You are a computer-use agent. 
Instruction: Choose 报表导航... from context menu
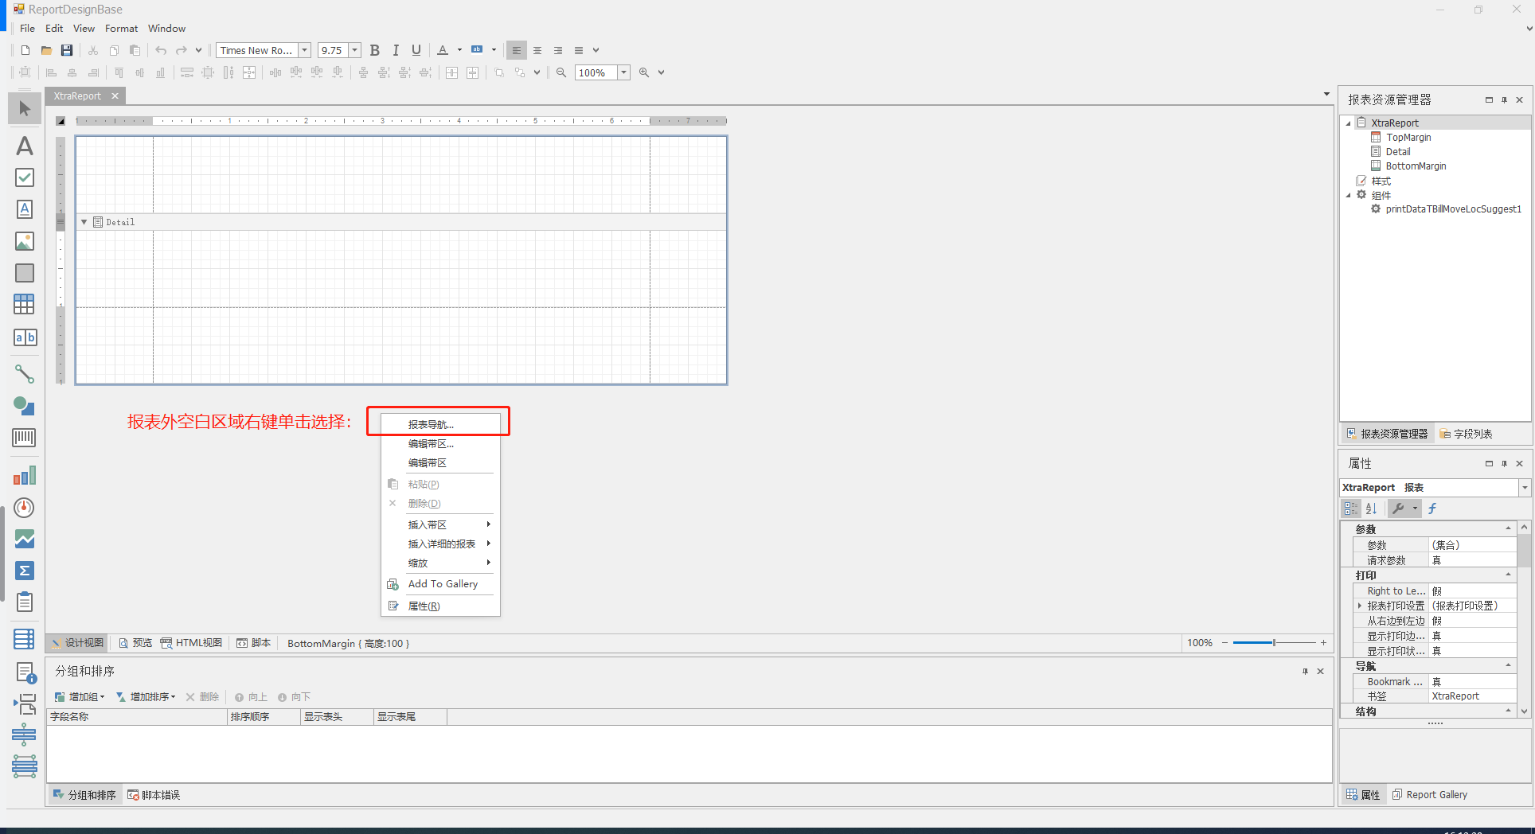tap(440, 424)
